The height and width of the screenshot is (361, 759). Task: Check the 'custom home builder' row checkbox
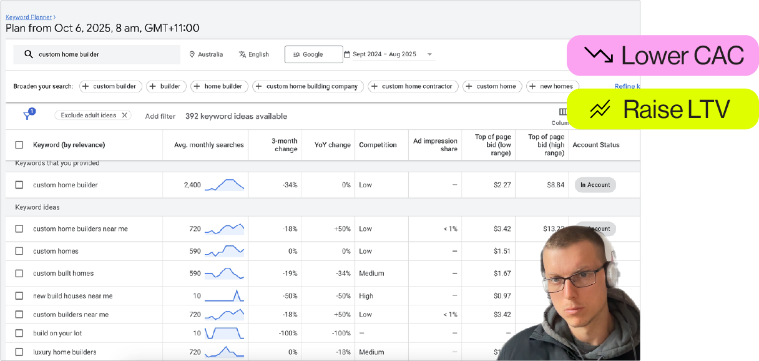pos(19,185)
